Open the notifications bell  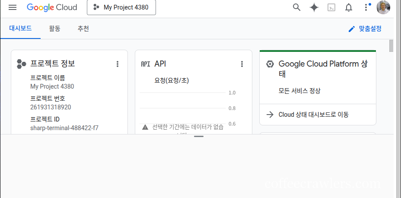pos(349,7)
